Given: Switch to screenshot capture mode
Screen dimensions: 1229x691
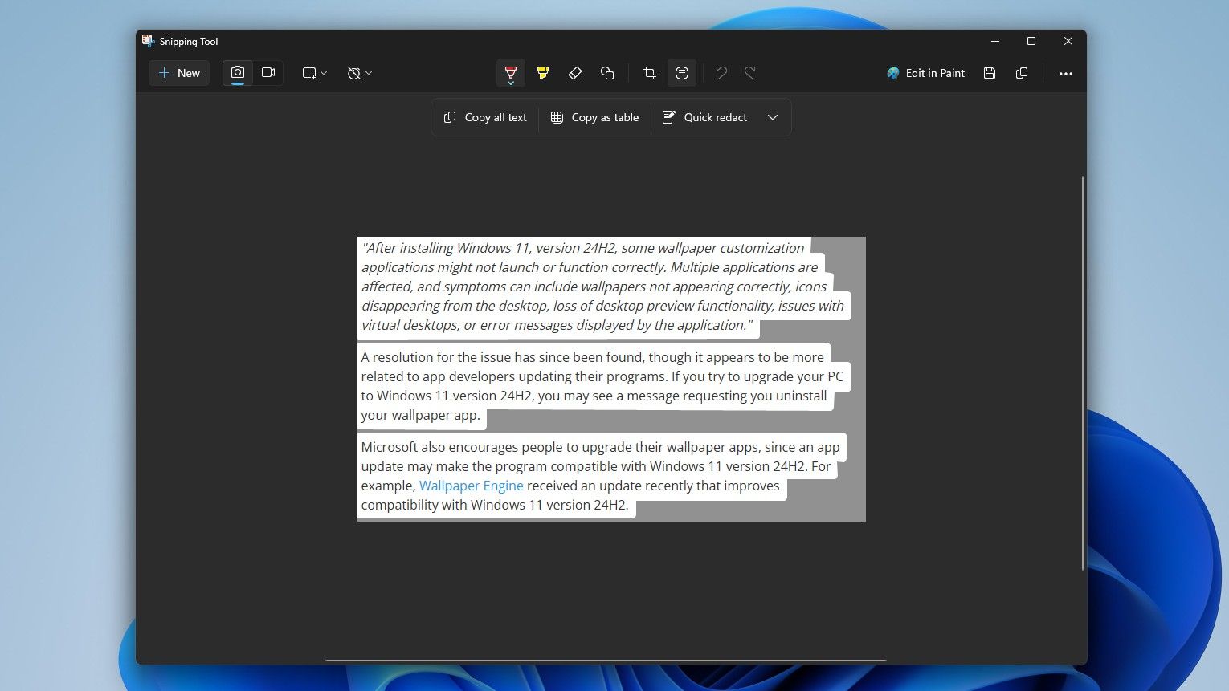Looking at the screenshot, I should (237, 72).
